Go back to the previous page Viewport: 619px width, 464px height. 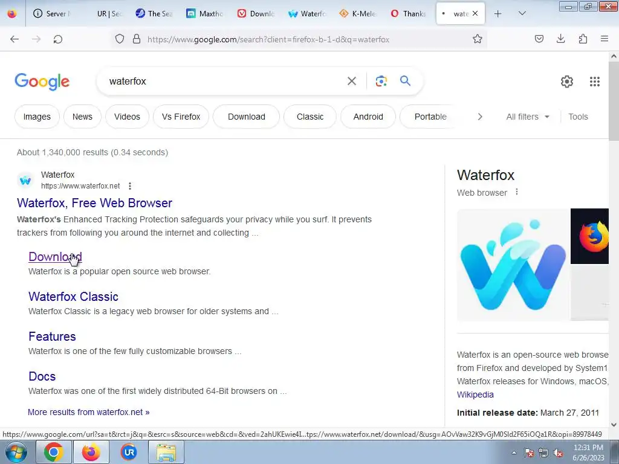click(15, 39)
